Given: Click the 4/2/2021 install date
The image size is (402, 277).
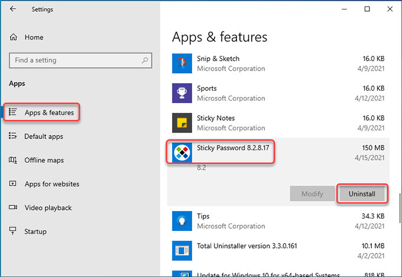Looking at the screenshot, I should (371, 256).
